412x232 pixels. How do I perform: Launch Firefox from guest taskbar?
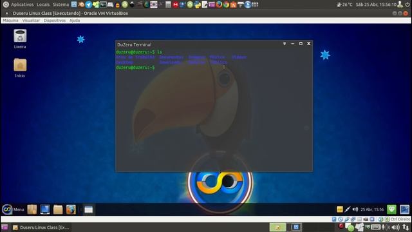71,209
